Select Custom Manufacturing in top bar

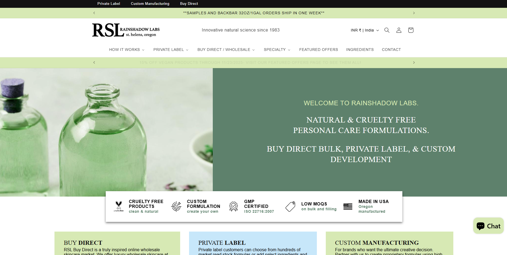click(x=150, y=4)
